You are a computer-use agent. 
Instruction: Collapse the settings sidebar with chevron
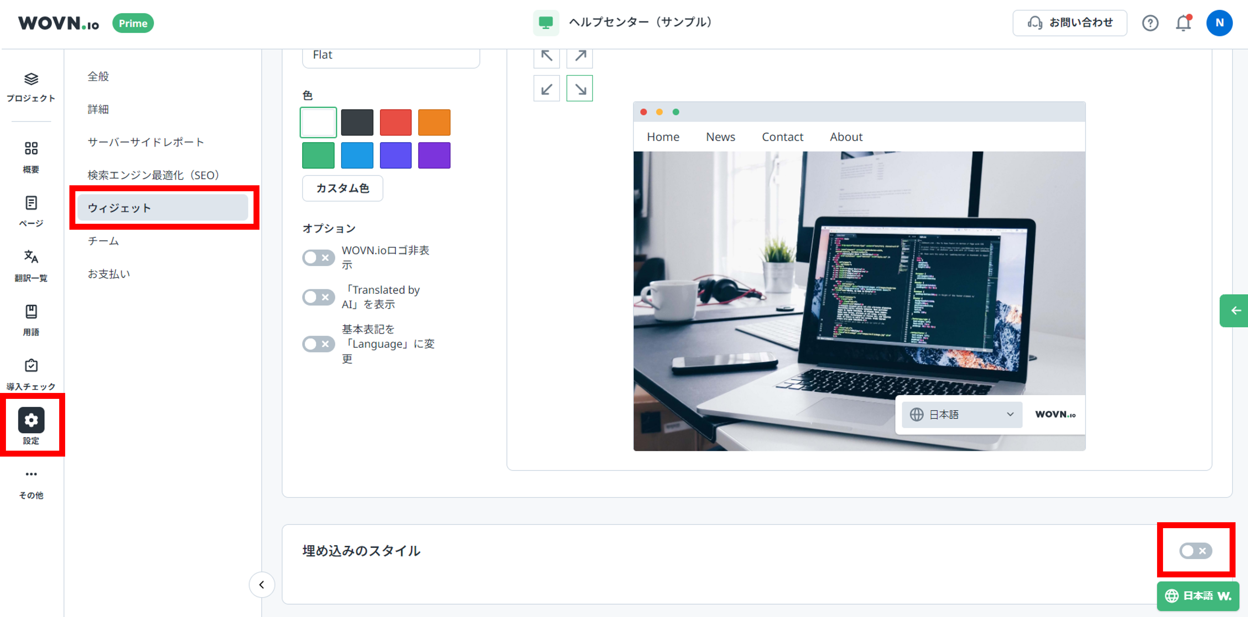point(262,584)
